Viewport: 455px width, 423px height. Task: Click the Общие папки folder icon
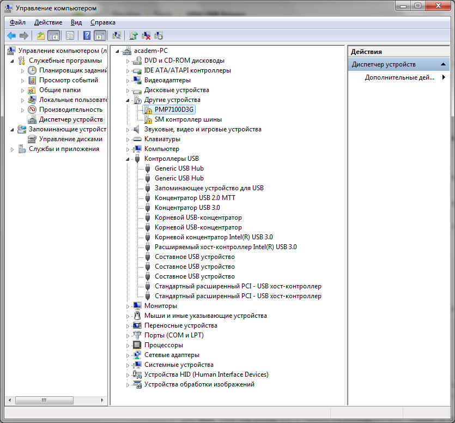[x=32, y=90]
